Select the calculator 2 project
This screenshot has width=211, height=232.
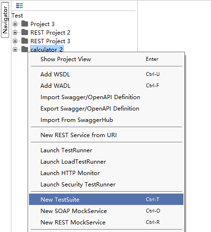[47, 49]
